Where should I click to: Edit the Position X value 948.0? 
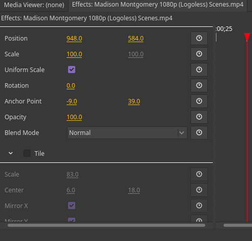tap(74, 39)
